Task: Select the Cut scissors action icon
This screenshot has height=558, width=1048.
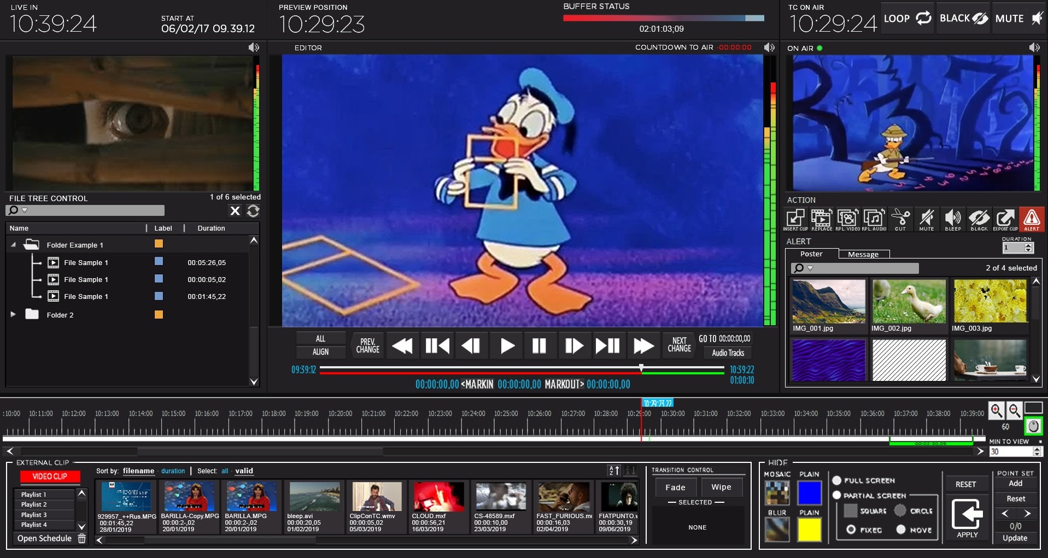Action: click(x=900, y=219)
